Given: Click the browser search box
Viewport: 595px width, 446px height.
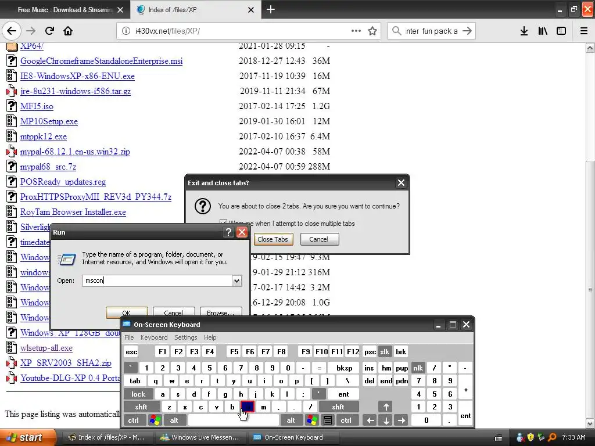Looking at the screenshot, I should [x=432, y=31].
